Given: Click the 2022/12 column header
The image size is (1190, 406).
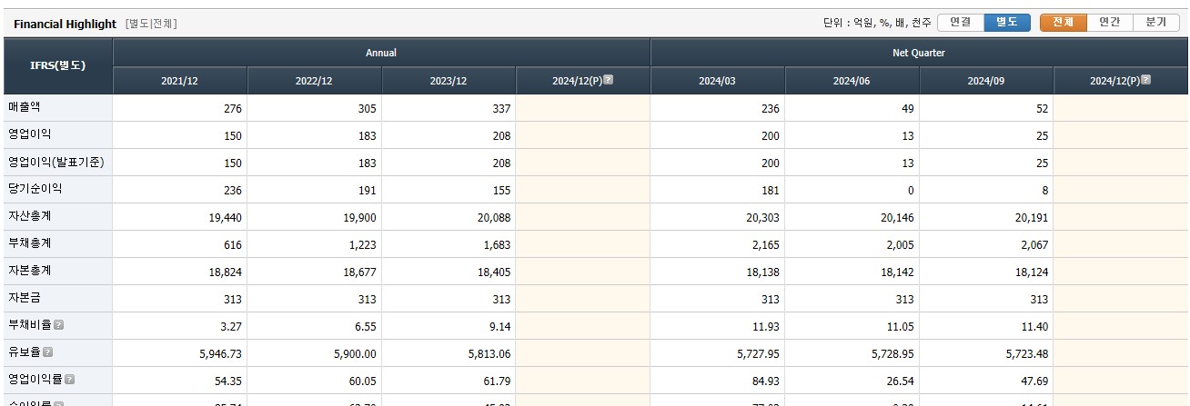Looking at the screenshot, I should click(314, 81).
